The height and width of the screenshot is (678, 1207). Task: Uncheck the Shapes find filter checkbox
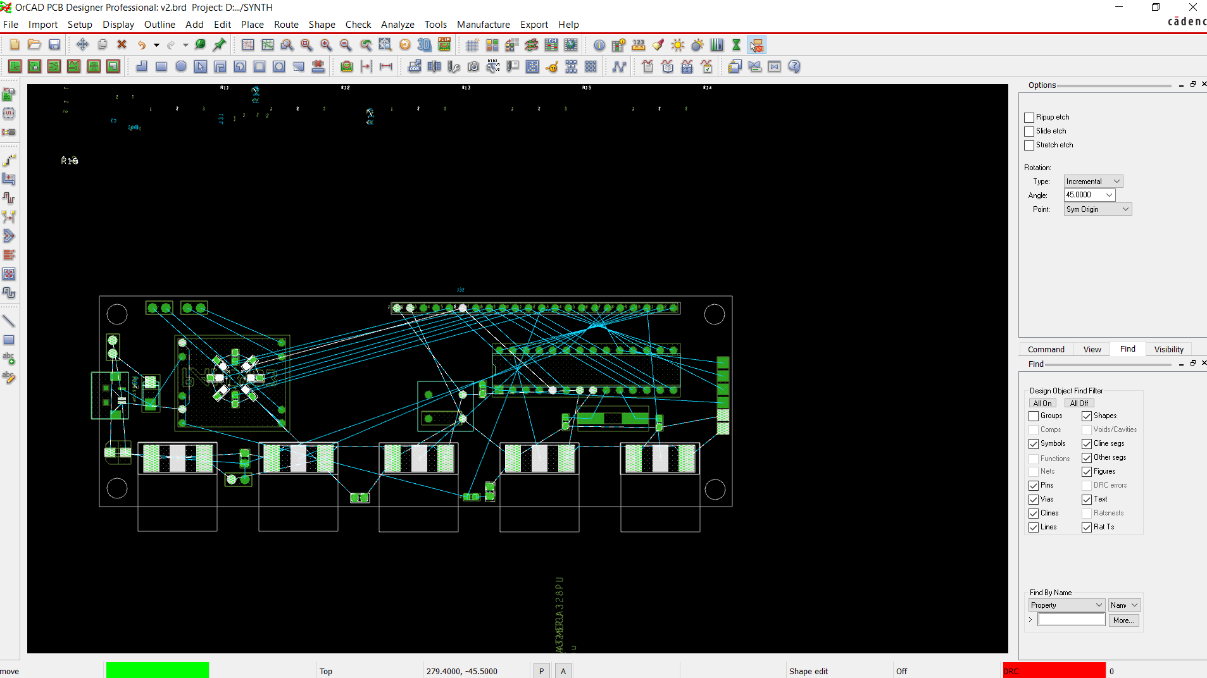coord(1087,416)
